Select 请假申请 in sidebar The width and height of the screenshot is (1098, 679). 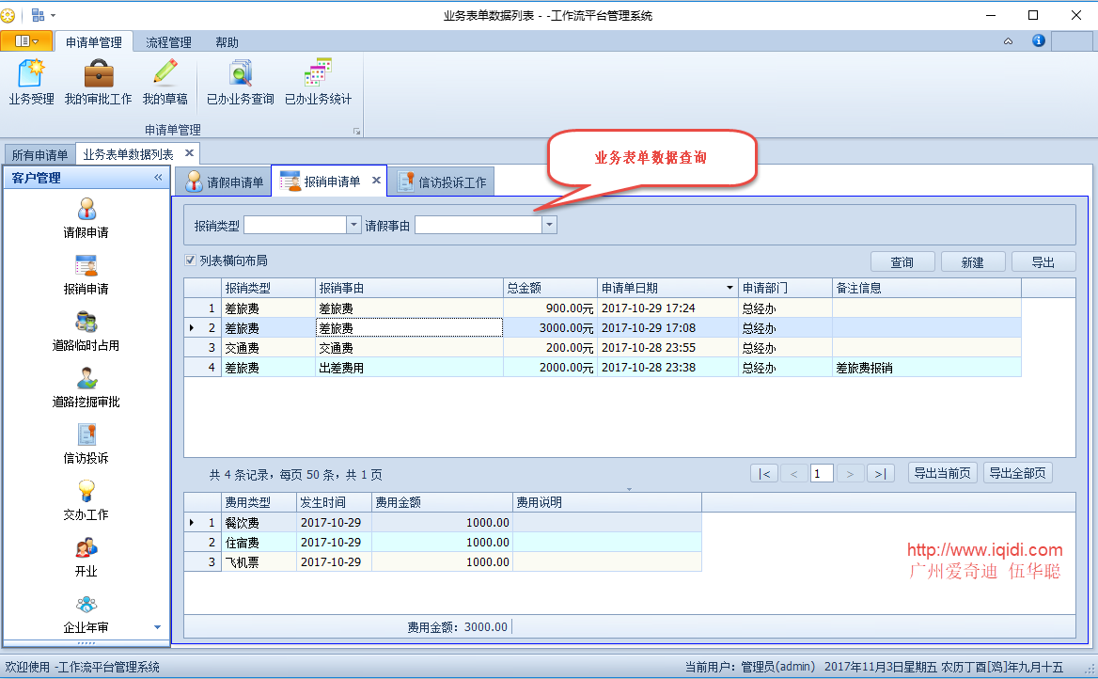pyautogui.click(x=86, y=218)
